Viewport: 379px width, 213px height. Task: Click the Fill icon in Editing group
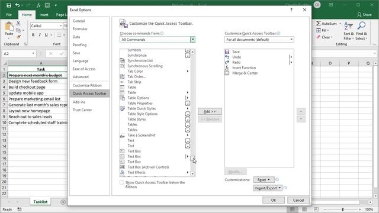click(319, 30)
